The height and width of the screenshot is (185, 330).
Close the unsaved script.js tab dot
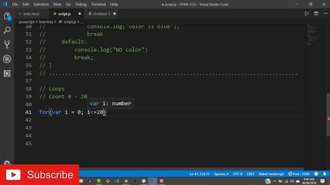(79, 14)
